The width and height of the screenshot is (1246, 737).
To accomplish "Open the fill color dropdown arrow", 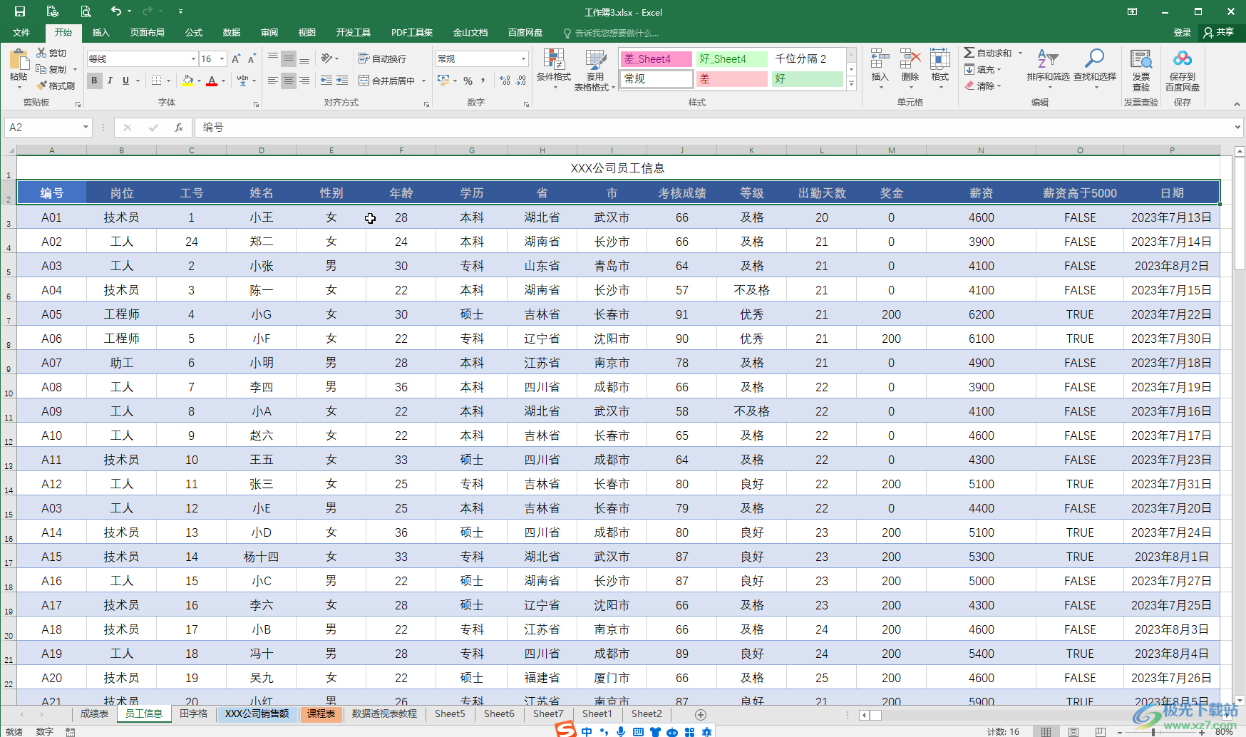I will click(x=199, y=81).
